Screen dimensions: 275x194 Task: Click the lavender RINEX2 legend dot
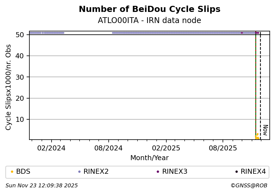[x=79, y=172]
